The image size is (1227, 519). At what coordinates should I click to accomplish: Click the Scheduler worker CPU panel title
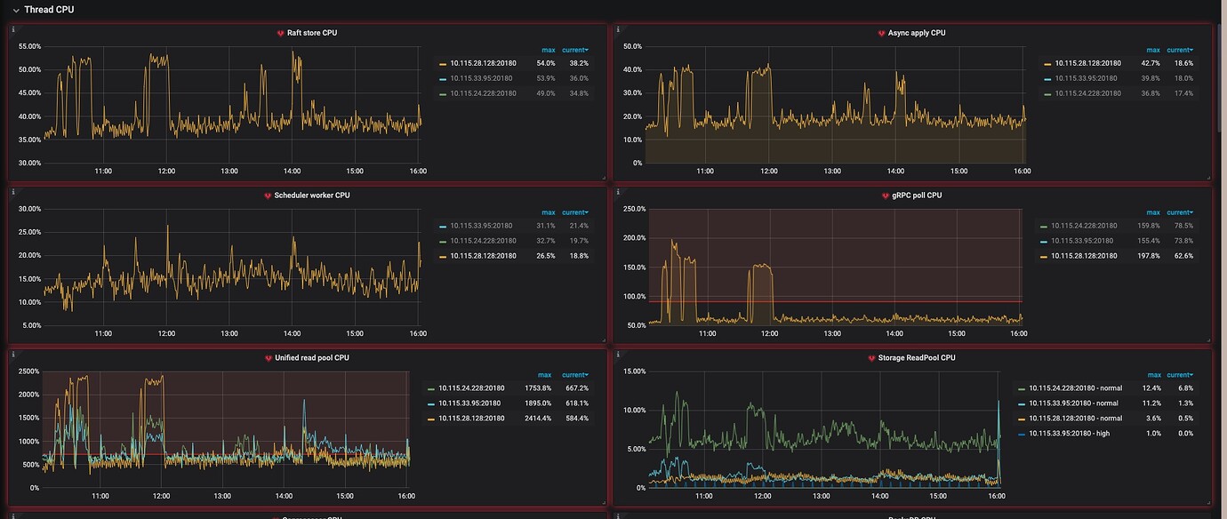(304, 196)
